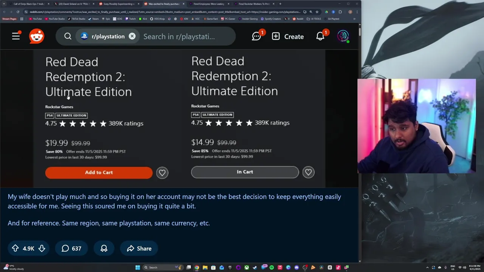Screen dimensions: 484x272
Task: Open Insider Gaming bookmark
Action: [x=248, y=19]
